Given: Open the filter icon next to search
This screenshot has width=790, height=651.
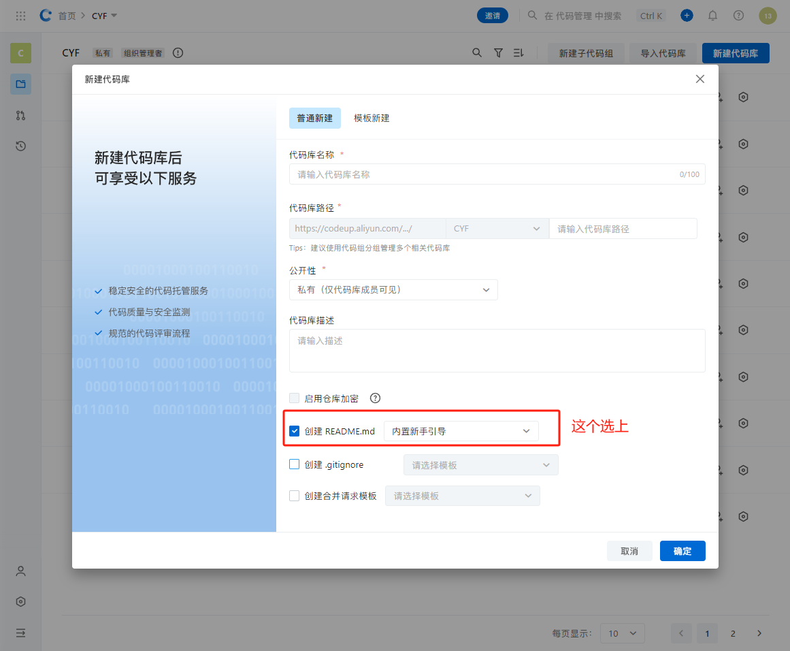Looking at the screenshot, I should click(x=498, y=52).
